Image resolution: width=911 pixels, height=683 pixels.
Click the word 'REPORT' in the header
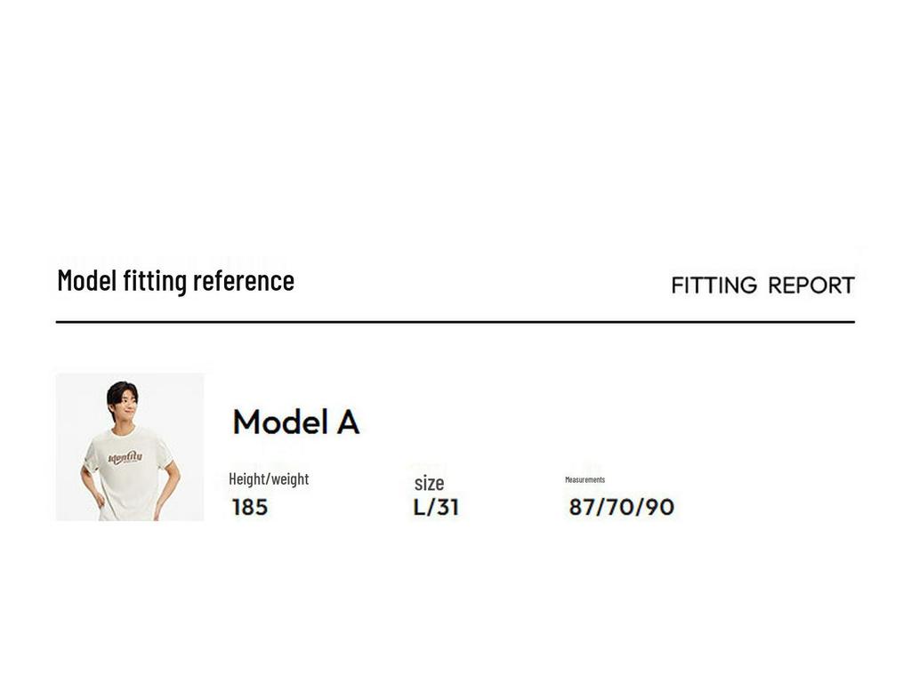[x=810, y=285]
